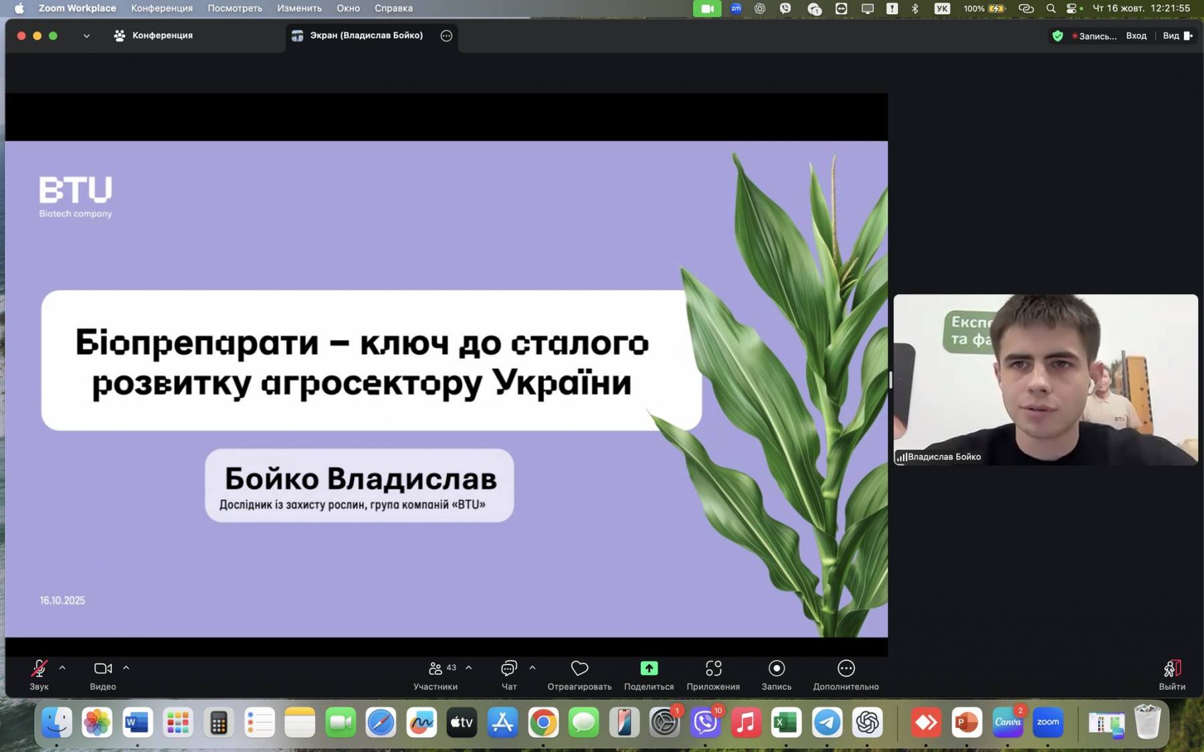Expand audio options arrow next to Звук

pos(62,668)
